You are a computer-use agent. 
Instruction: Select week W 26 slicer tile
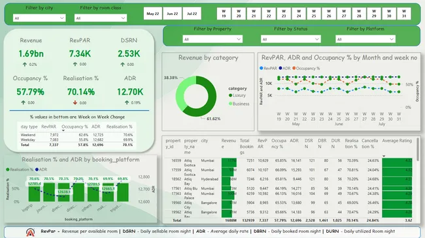point(329,14)
